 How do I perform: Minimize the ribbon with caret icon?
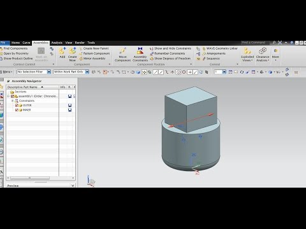(x=286, y=43)
